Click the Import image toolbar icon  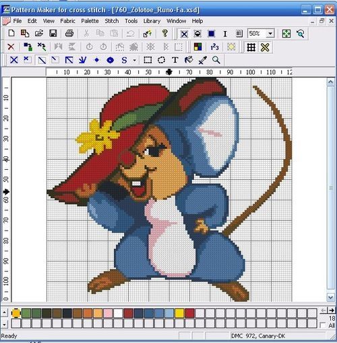pyautogui.click(x=25, y=34)
